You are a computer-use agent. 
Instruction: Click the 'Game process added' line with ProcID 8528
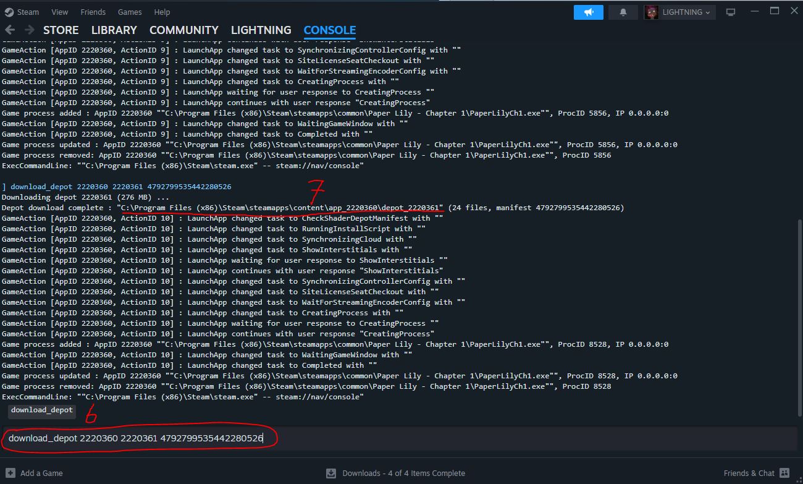(x=335, y=344)
